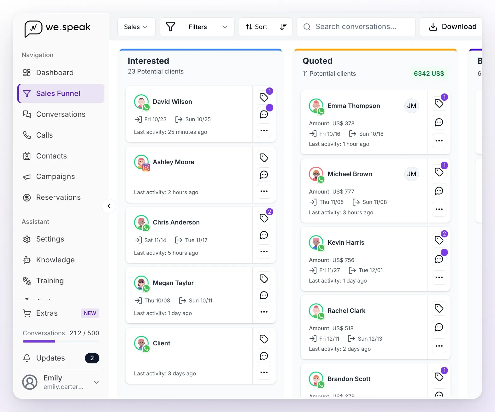
Task: Open chat for David Wilson card
Action: (264, 114)
